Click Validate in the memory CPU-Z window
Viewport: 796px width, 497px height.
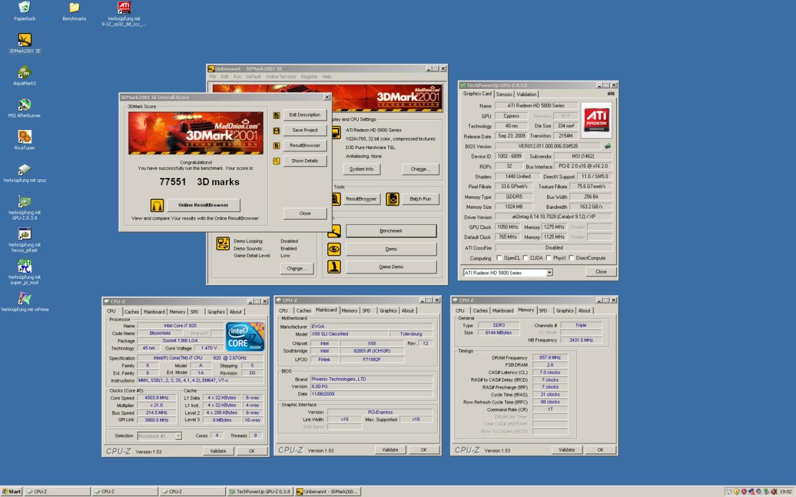point(567,450)
